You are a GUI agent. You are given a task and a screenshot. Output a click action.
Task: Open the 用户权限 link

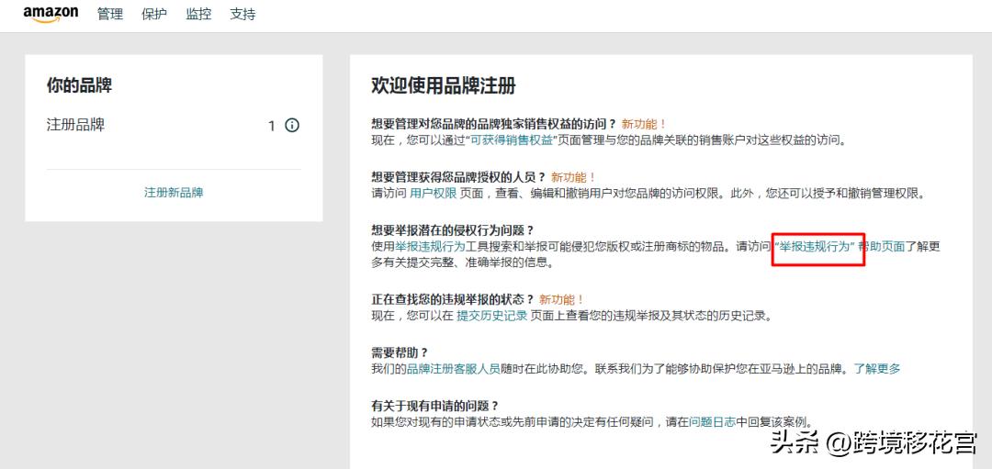click(434, 194)
